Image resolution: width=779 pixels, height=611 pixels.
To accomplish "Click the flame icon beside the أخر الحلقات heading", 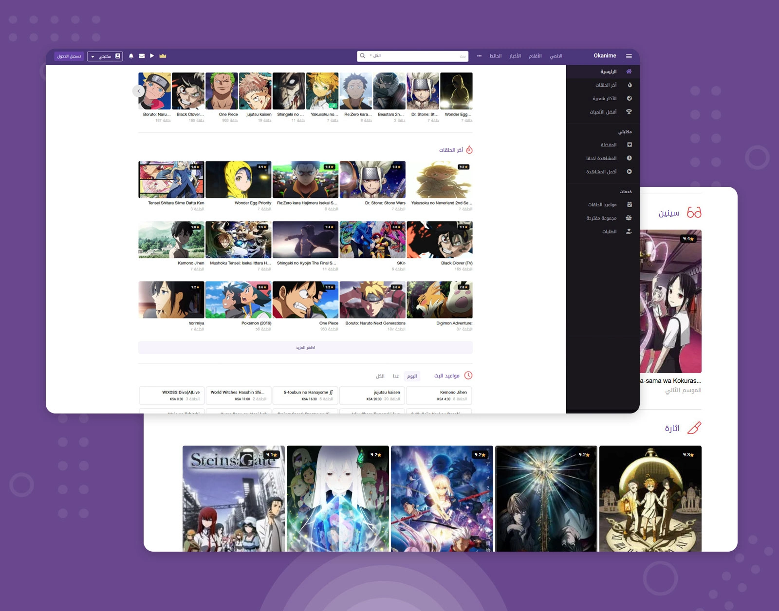I will point(469,149).
